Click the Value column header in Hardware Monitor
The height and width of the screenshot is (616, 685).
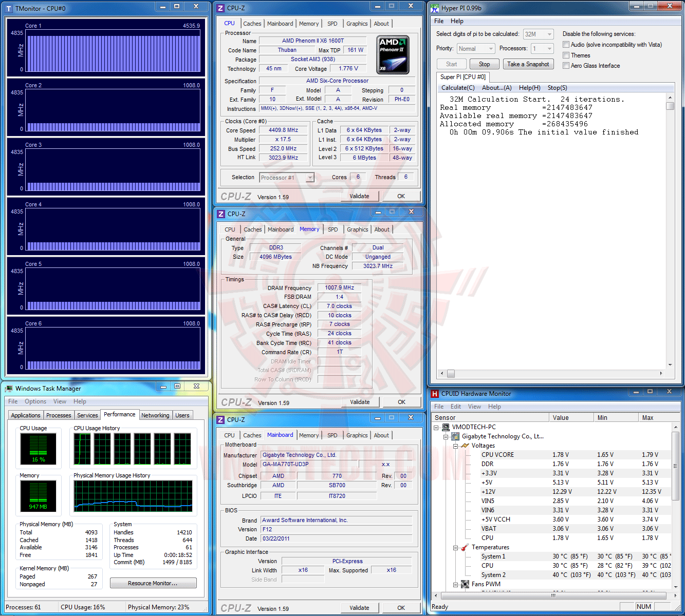571,417
